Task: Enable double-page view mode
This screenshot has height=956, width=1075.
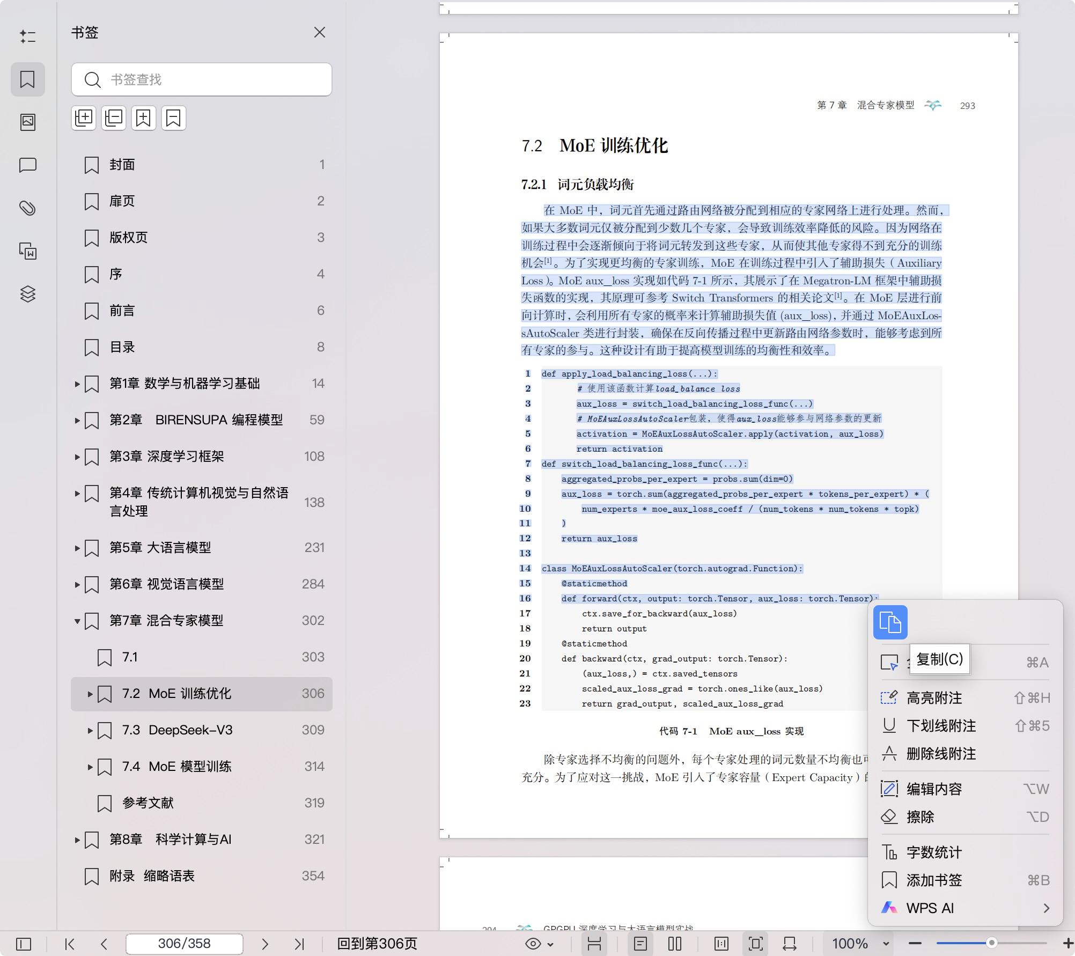Action: click(x=675, y=944)
